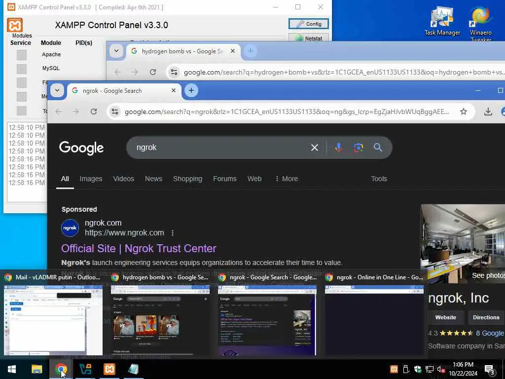Go forward in the ngrok window
This screenshot has height=379, width=505.
pyautogui.click(x=75, y=112)
